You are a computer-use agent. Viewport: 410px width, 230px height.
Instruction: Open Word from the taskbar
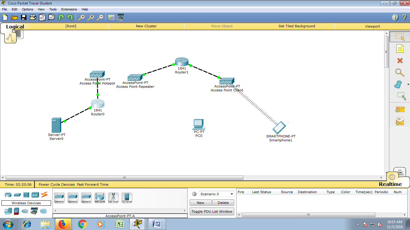[157, 224]
